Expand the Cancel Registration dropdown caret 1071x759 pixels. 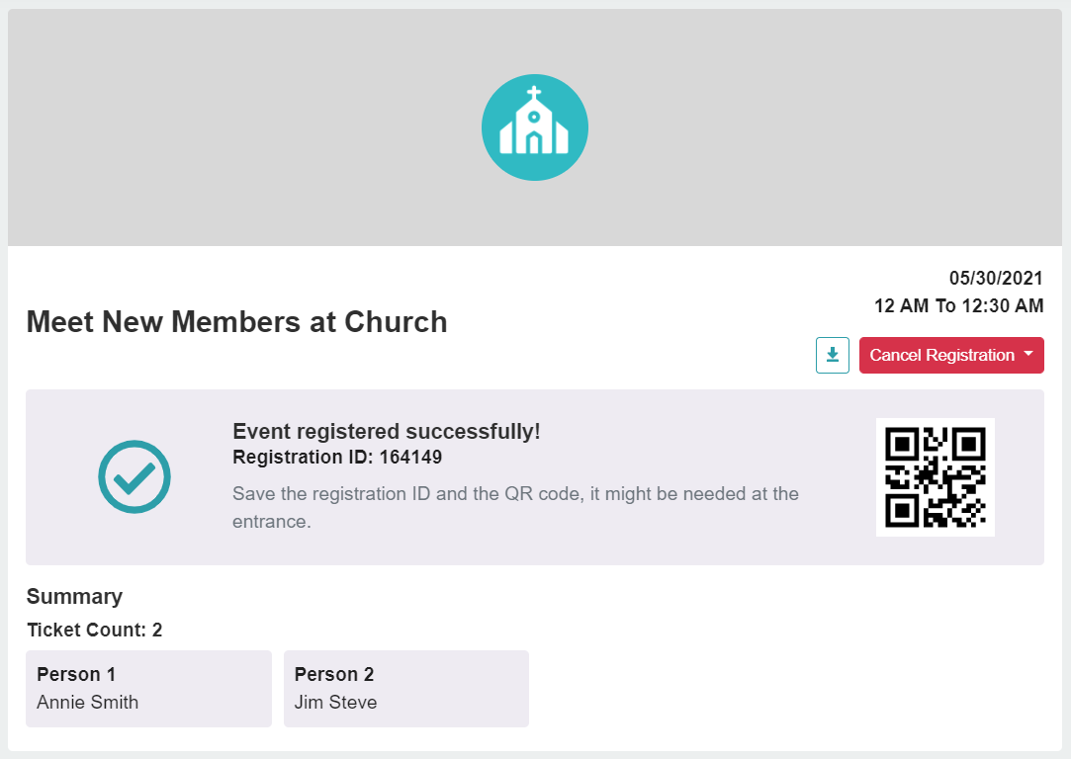pos(1028,354)
